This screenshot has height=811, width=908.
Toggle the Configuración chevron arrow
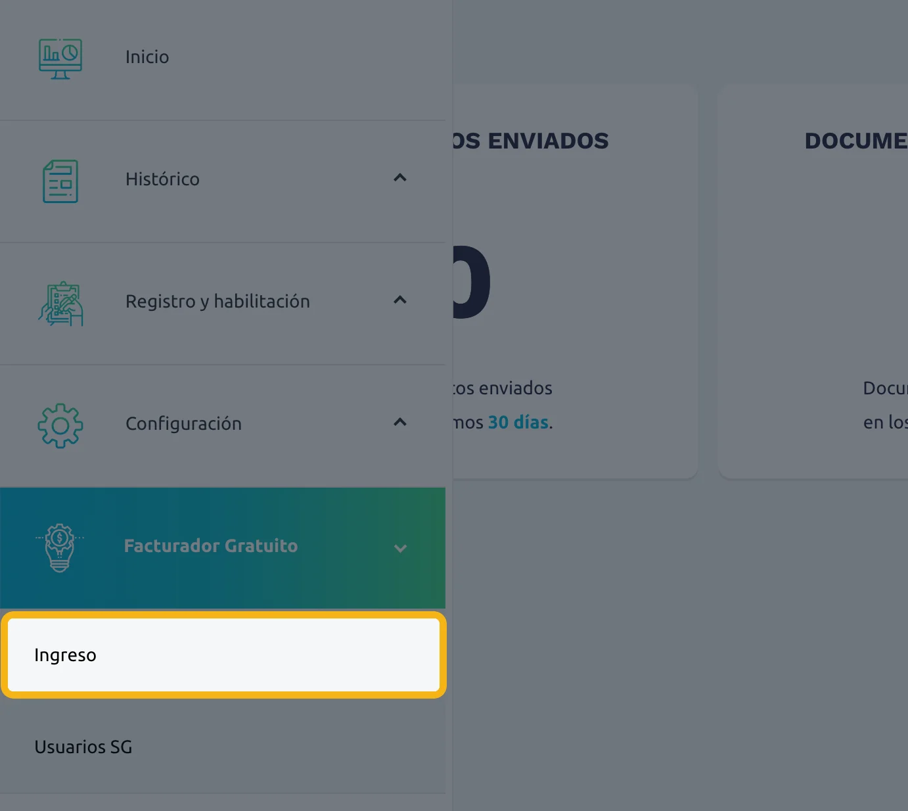(x=400, y=422)
